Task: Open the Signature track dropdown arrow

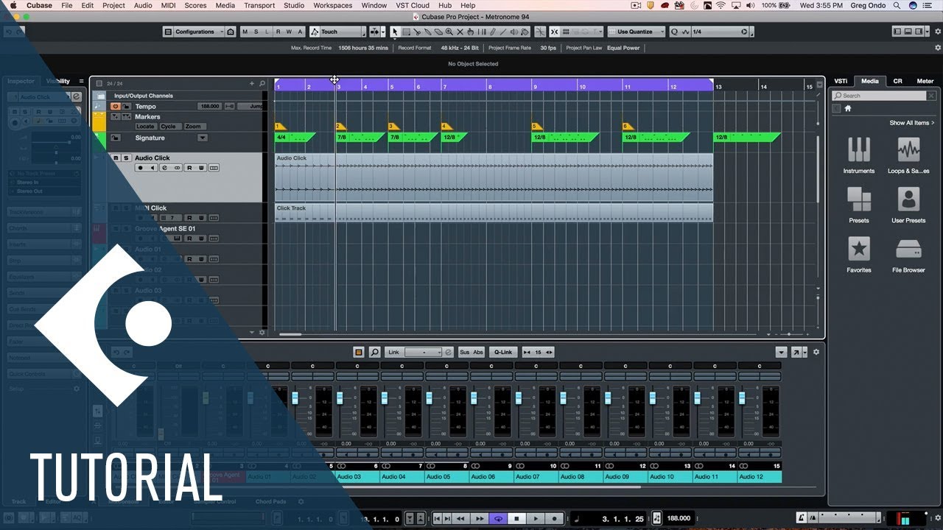Action: tap(203, 138)
